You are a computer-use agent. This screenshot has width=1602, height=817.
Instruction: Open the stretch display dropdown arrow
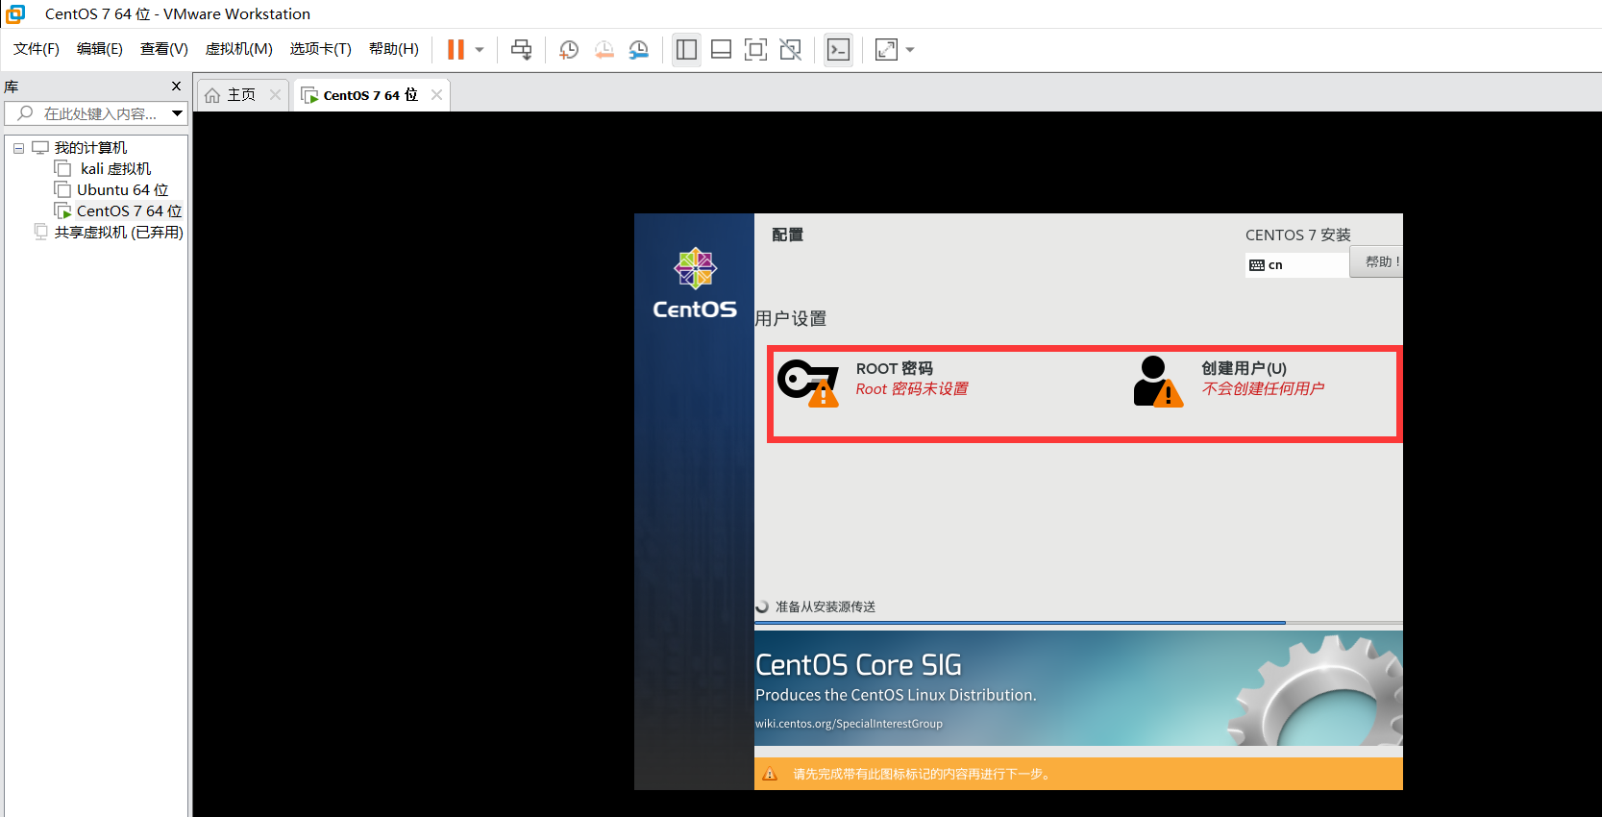910,50
